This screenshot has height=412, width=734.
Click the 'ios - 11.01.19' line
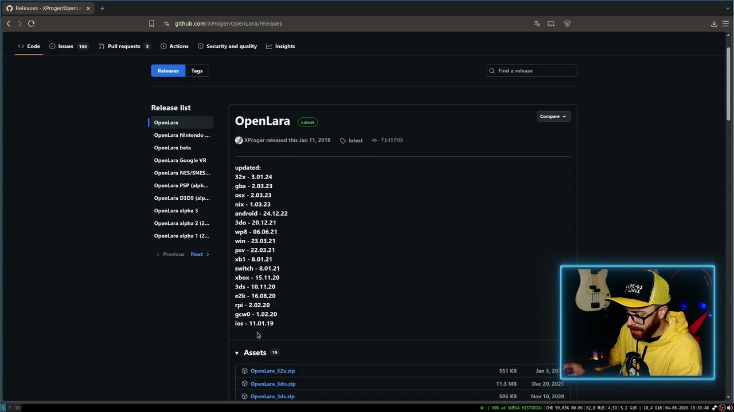[254, 323]
